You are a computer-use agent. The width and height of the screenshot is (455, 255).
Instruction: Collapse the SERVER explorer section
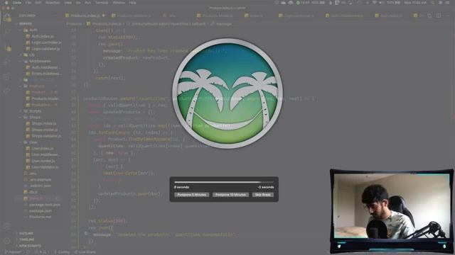(x=26, y=23)
